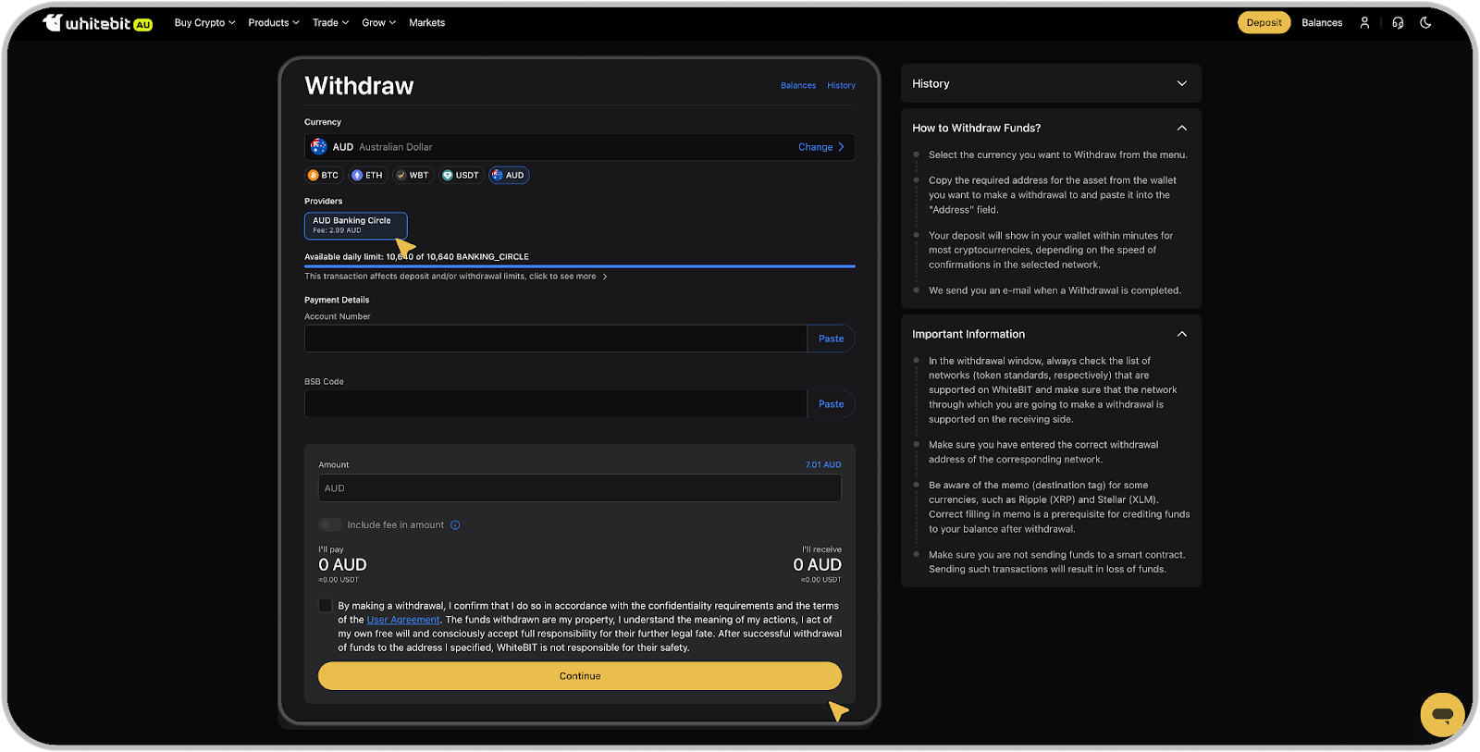Select the AUD Banking Circle provider

point(355,225)
